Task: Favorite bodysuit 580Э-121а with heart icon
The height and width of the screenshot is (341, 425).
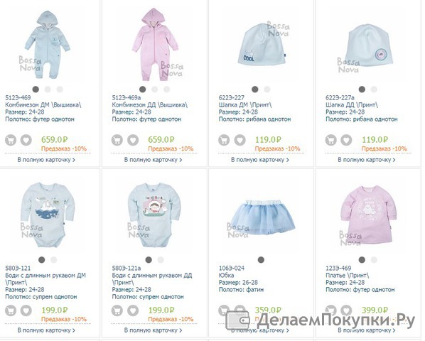Action: [133, 310]
